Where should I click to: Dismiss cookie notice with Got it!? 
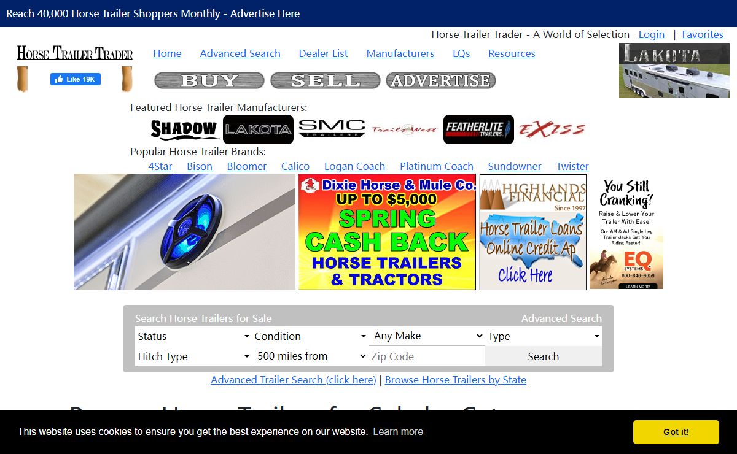click(676, 432)
